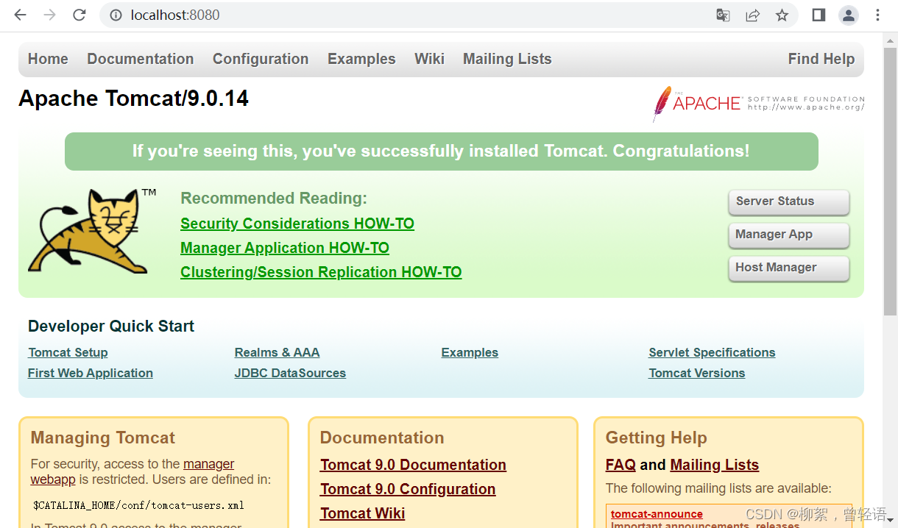Open the Wiki navigation item

[x=429, y=59]
